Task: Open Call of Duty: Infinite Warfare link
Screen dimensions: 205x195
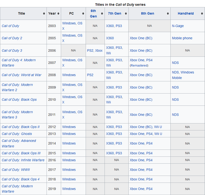Action: tap(23, 160)
